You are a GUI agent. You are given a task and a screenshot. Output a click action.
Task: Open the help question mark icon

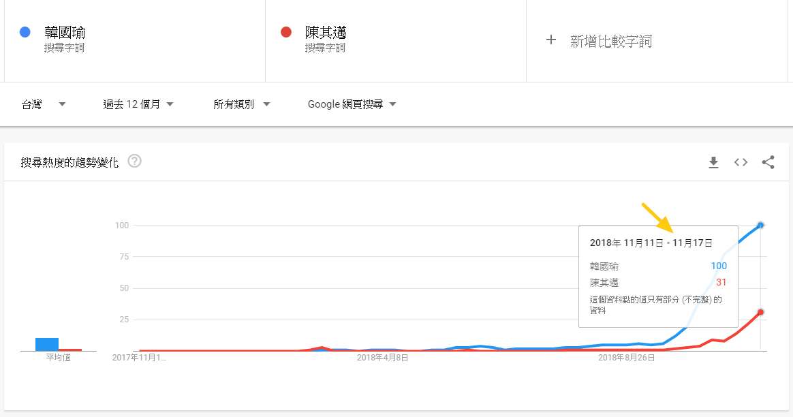tap(135, 161)
